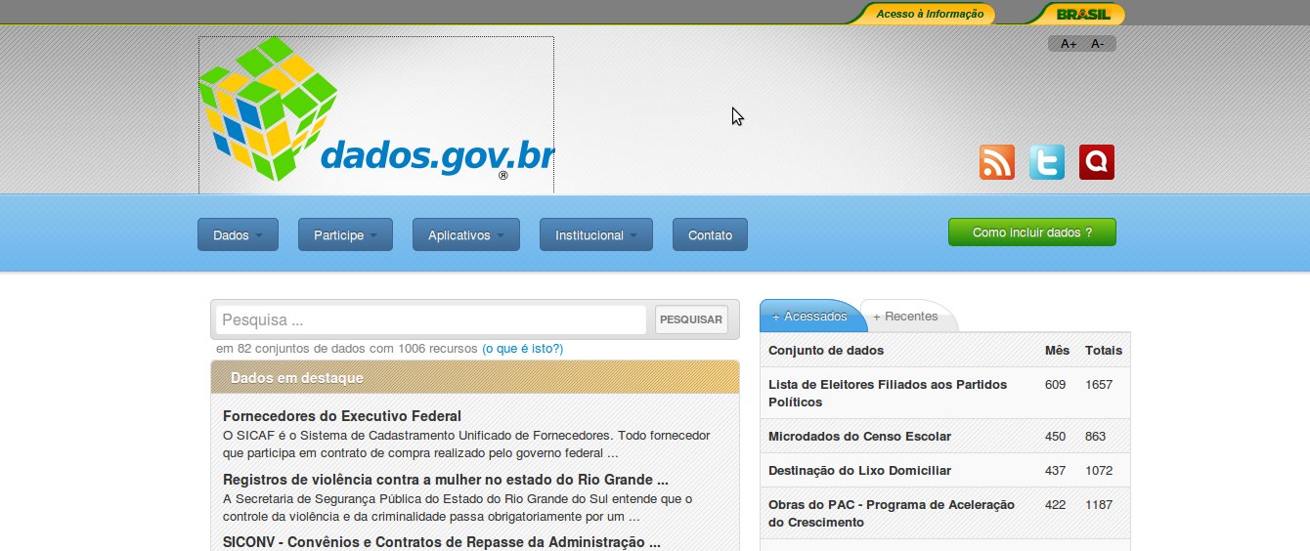Focus the Pesquisa search field

click(x=431, y=319)
